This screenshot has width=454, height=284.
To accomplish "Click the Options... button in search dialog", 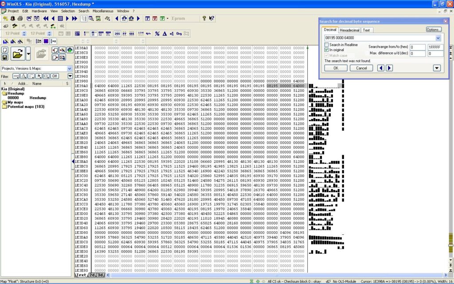I will pos(434,30).
